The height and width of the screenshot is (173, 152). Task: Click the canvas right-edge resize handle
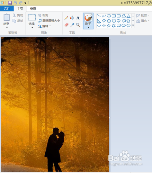click(109, 118)
